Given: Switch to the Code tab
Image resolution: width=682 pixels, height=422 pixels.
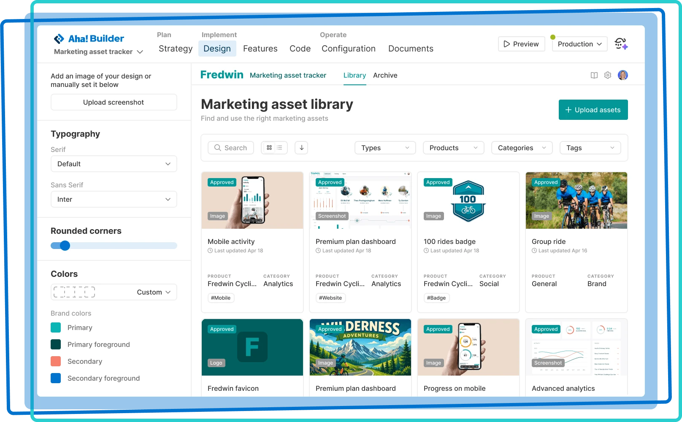Looking at the screenshot, I should pyautogui.click(x=300, y=49).
